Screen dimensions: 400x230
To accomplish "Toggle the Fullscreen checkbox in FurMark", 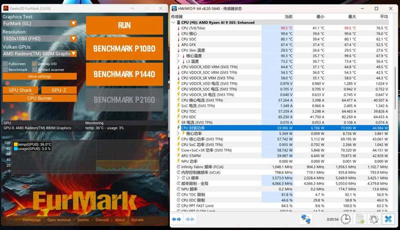I will [x=5, y=63].
